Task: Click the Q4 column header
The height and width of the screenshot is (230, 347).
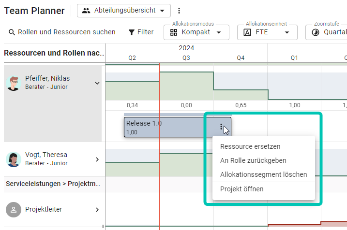Action: coord(241,58)
